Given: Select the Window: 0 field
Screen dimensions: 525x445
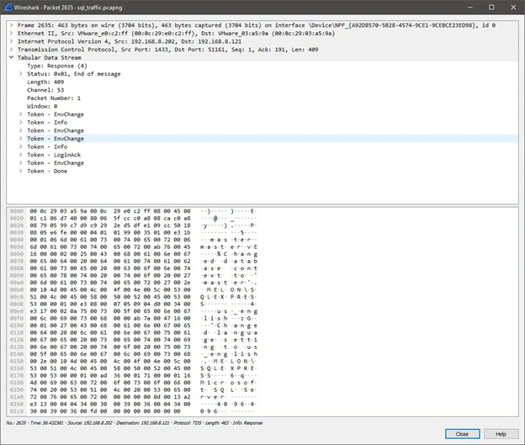Looking at the screenshot, I should (42, 106).
